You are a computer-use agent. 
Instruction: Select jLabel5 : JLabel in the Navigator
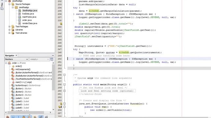click(x=22, y=105)
